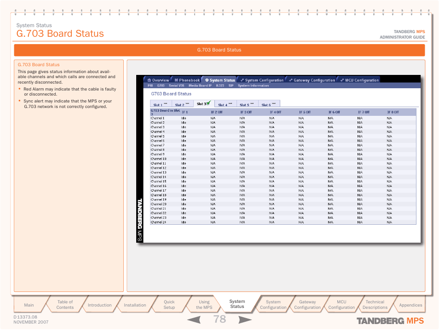
Task: Click the G703 Board Status heading
Action: (x=171, y=94)
